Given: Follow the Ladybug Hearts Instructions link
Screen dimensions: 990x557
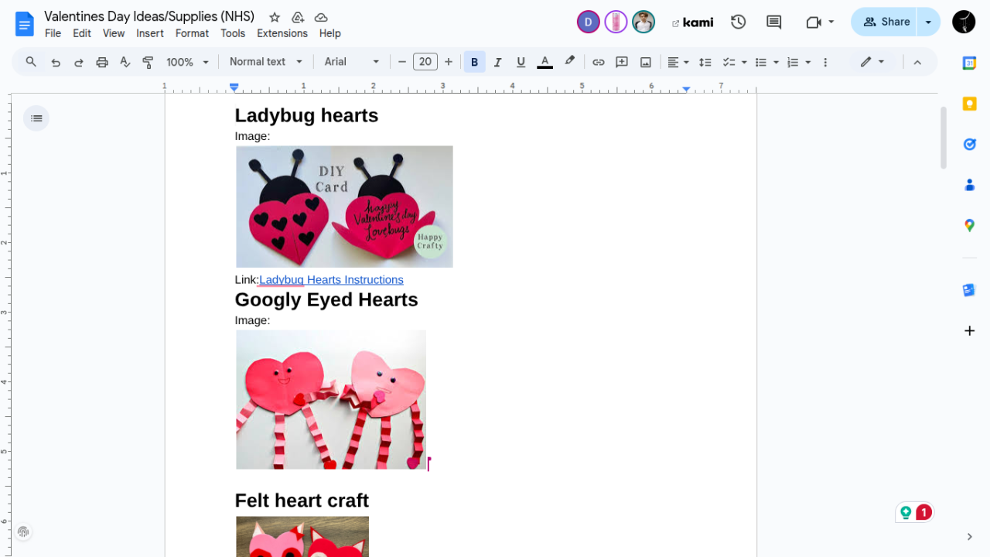Looking at the screenshot, I should [x=331, y=280].
